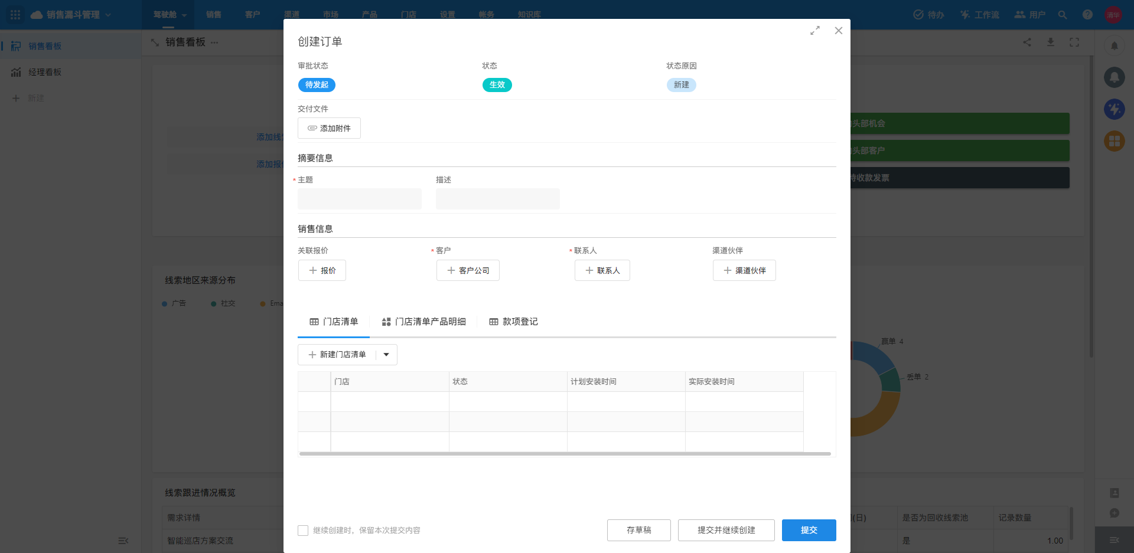This screenshot has height=553, width=1134.
Task: Click the share icon in dashboard toolbar
Action: pos(1027,42)
